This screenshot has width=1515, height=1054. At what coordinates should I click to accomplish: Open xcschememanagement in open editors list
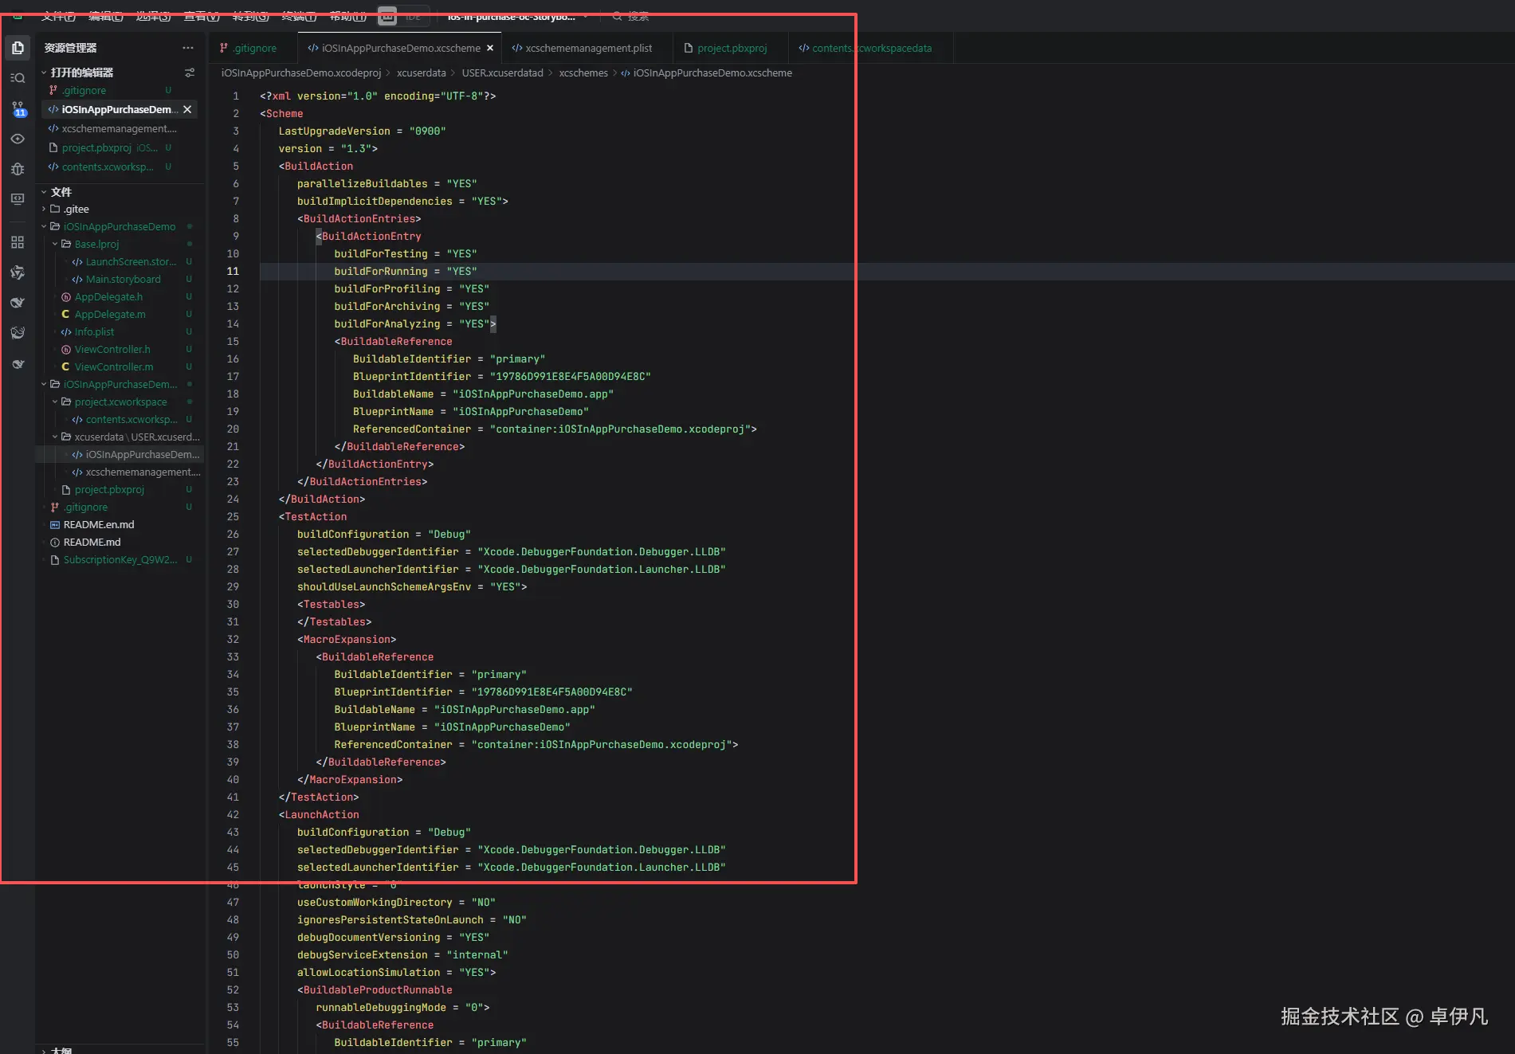(120, 128)
